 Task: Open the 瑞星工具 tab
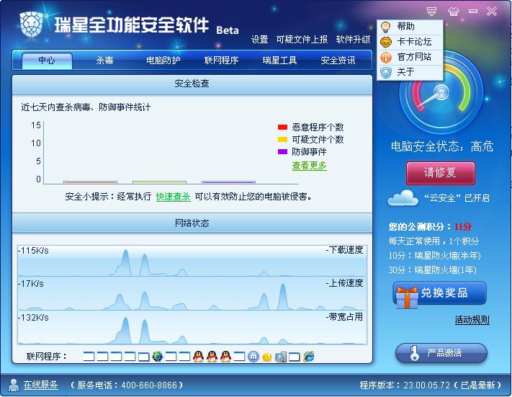[x=279, y=61]
